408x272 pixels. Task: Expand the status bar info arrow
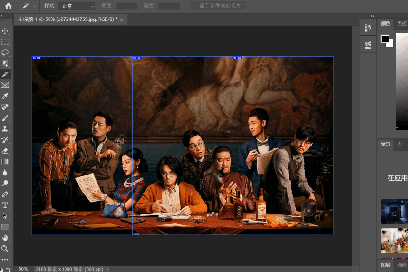(107, 269)
